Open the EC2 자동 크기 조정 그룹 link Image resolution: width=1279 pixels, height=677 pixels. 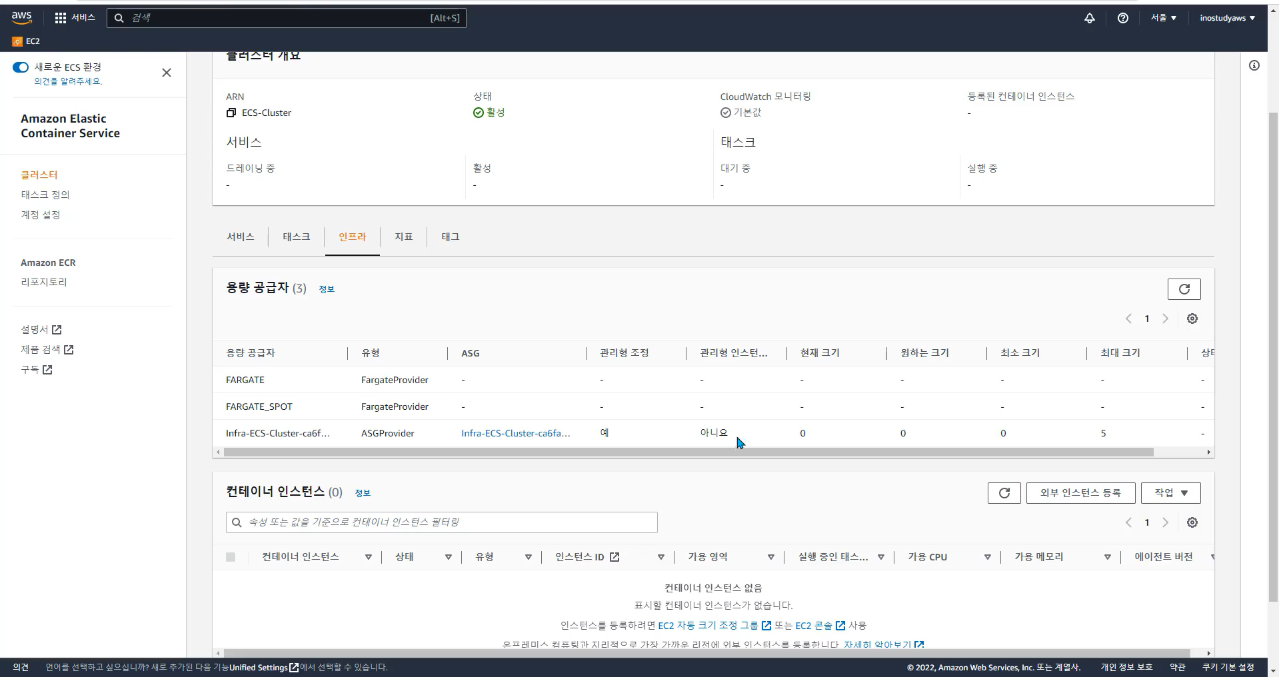click(714, 625)
